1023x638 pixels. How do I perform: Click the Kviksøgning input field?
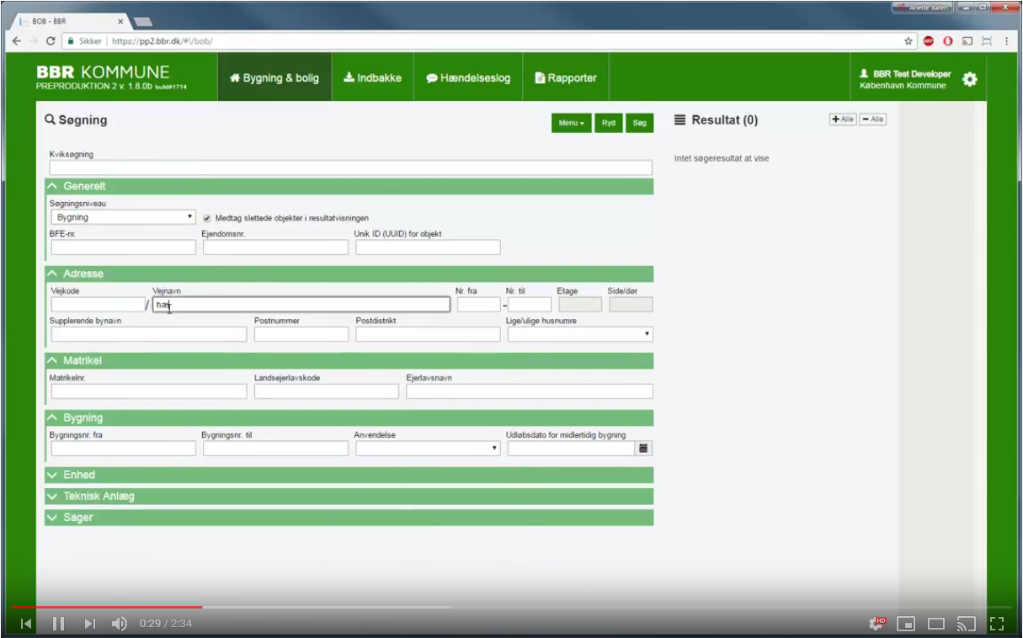pyautogui.click(x=351, y=167)
